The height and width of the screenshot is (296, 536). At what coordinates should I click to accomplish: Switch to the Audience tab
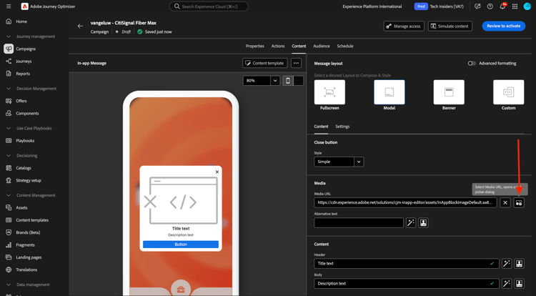[321, 46]
